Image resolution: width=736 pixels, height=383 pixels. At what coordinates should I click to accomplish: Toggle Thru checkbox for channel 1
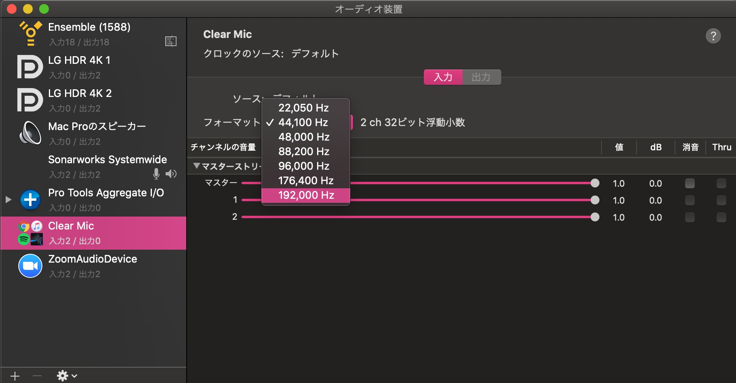[x=721, y=200]
